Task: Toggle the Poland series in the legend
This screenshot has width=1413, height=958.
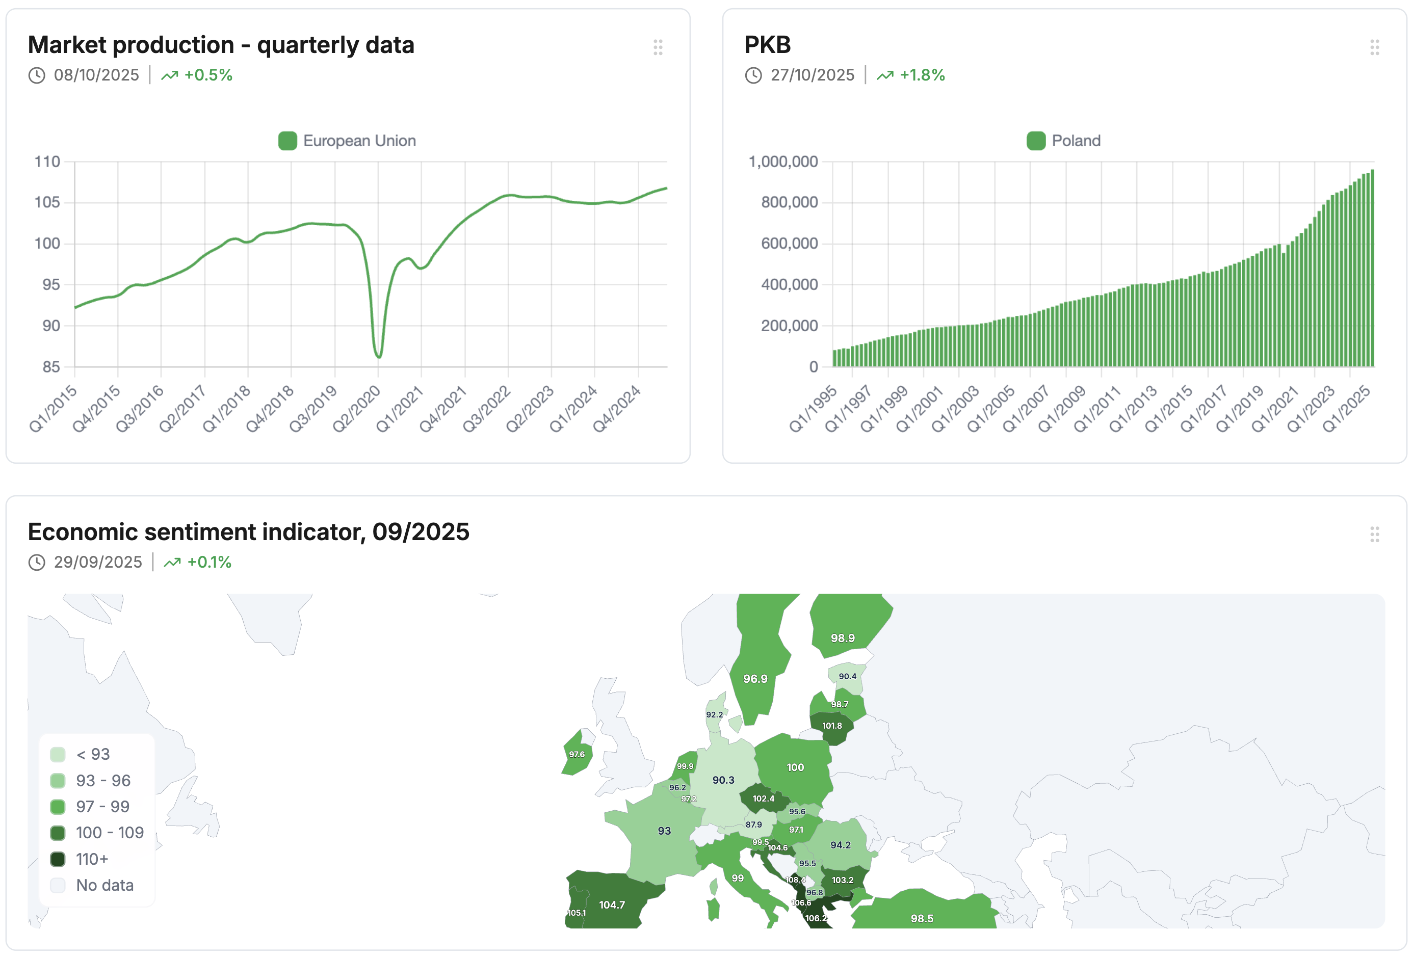Action: 1064,141
